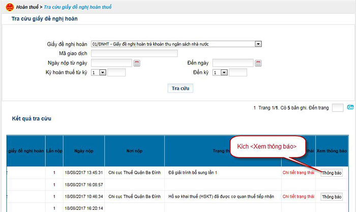
Task: Open calendar picker for Ngày nộp từ ngày
Action: click(137, 63)
